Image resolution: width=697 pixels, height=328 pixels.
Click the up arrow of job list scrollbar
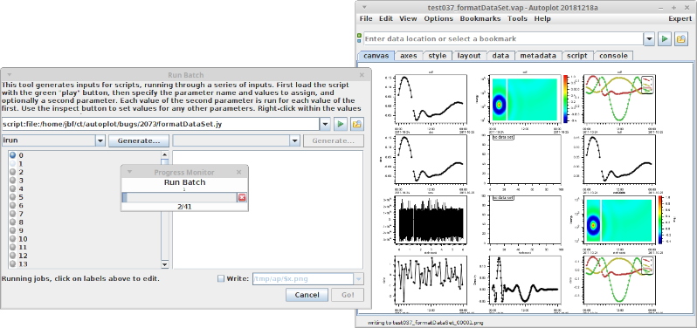(x=165, y=154)
